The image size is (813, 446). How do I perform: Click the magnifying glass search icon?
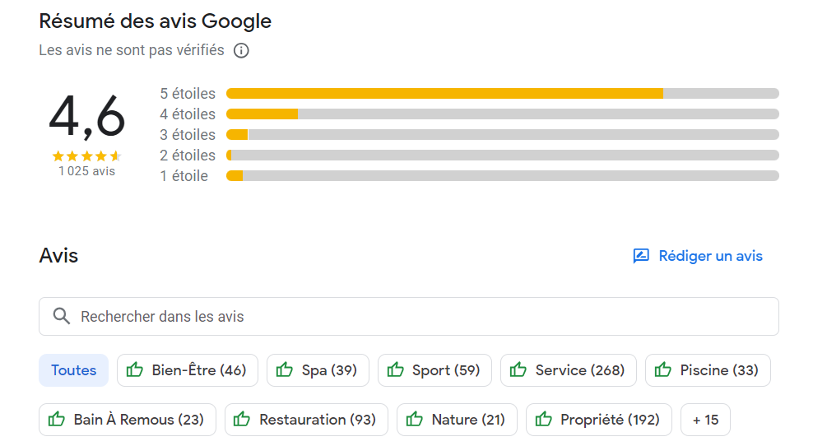62,316
